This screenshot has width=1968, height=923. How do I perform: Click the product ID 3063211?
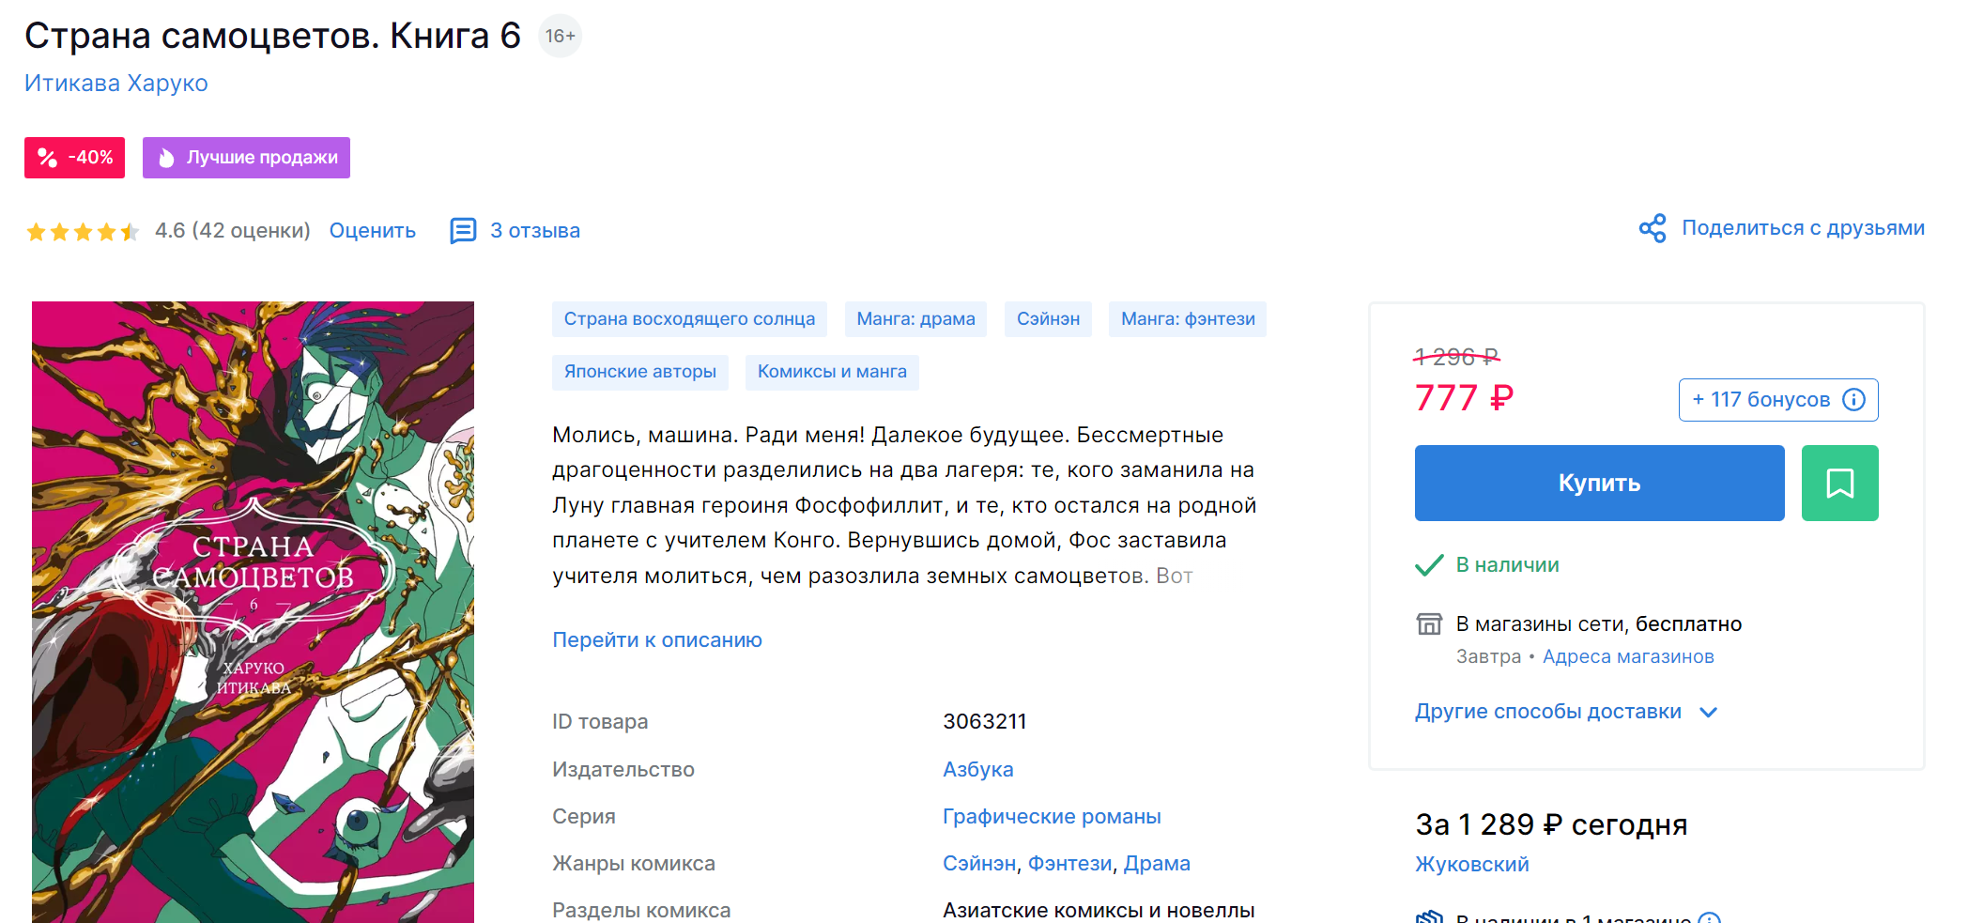pyautogui.click(x=984, y=722)
